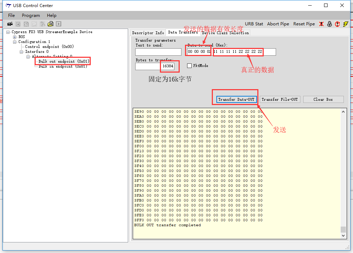Click the 'BULK OUT transfer completed' line
The height and width of the screenshot is (253, 353).
[167, 225]
